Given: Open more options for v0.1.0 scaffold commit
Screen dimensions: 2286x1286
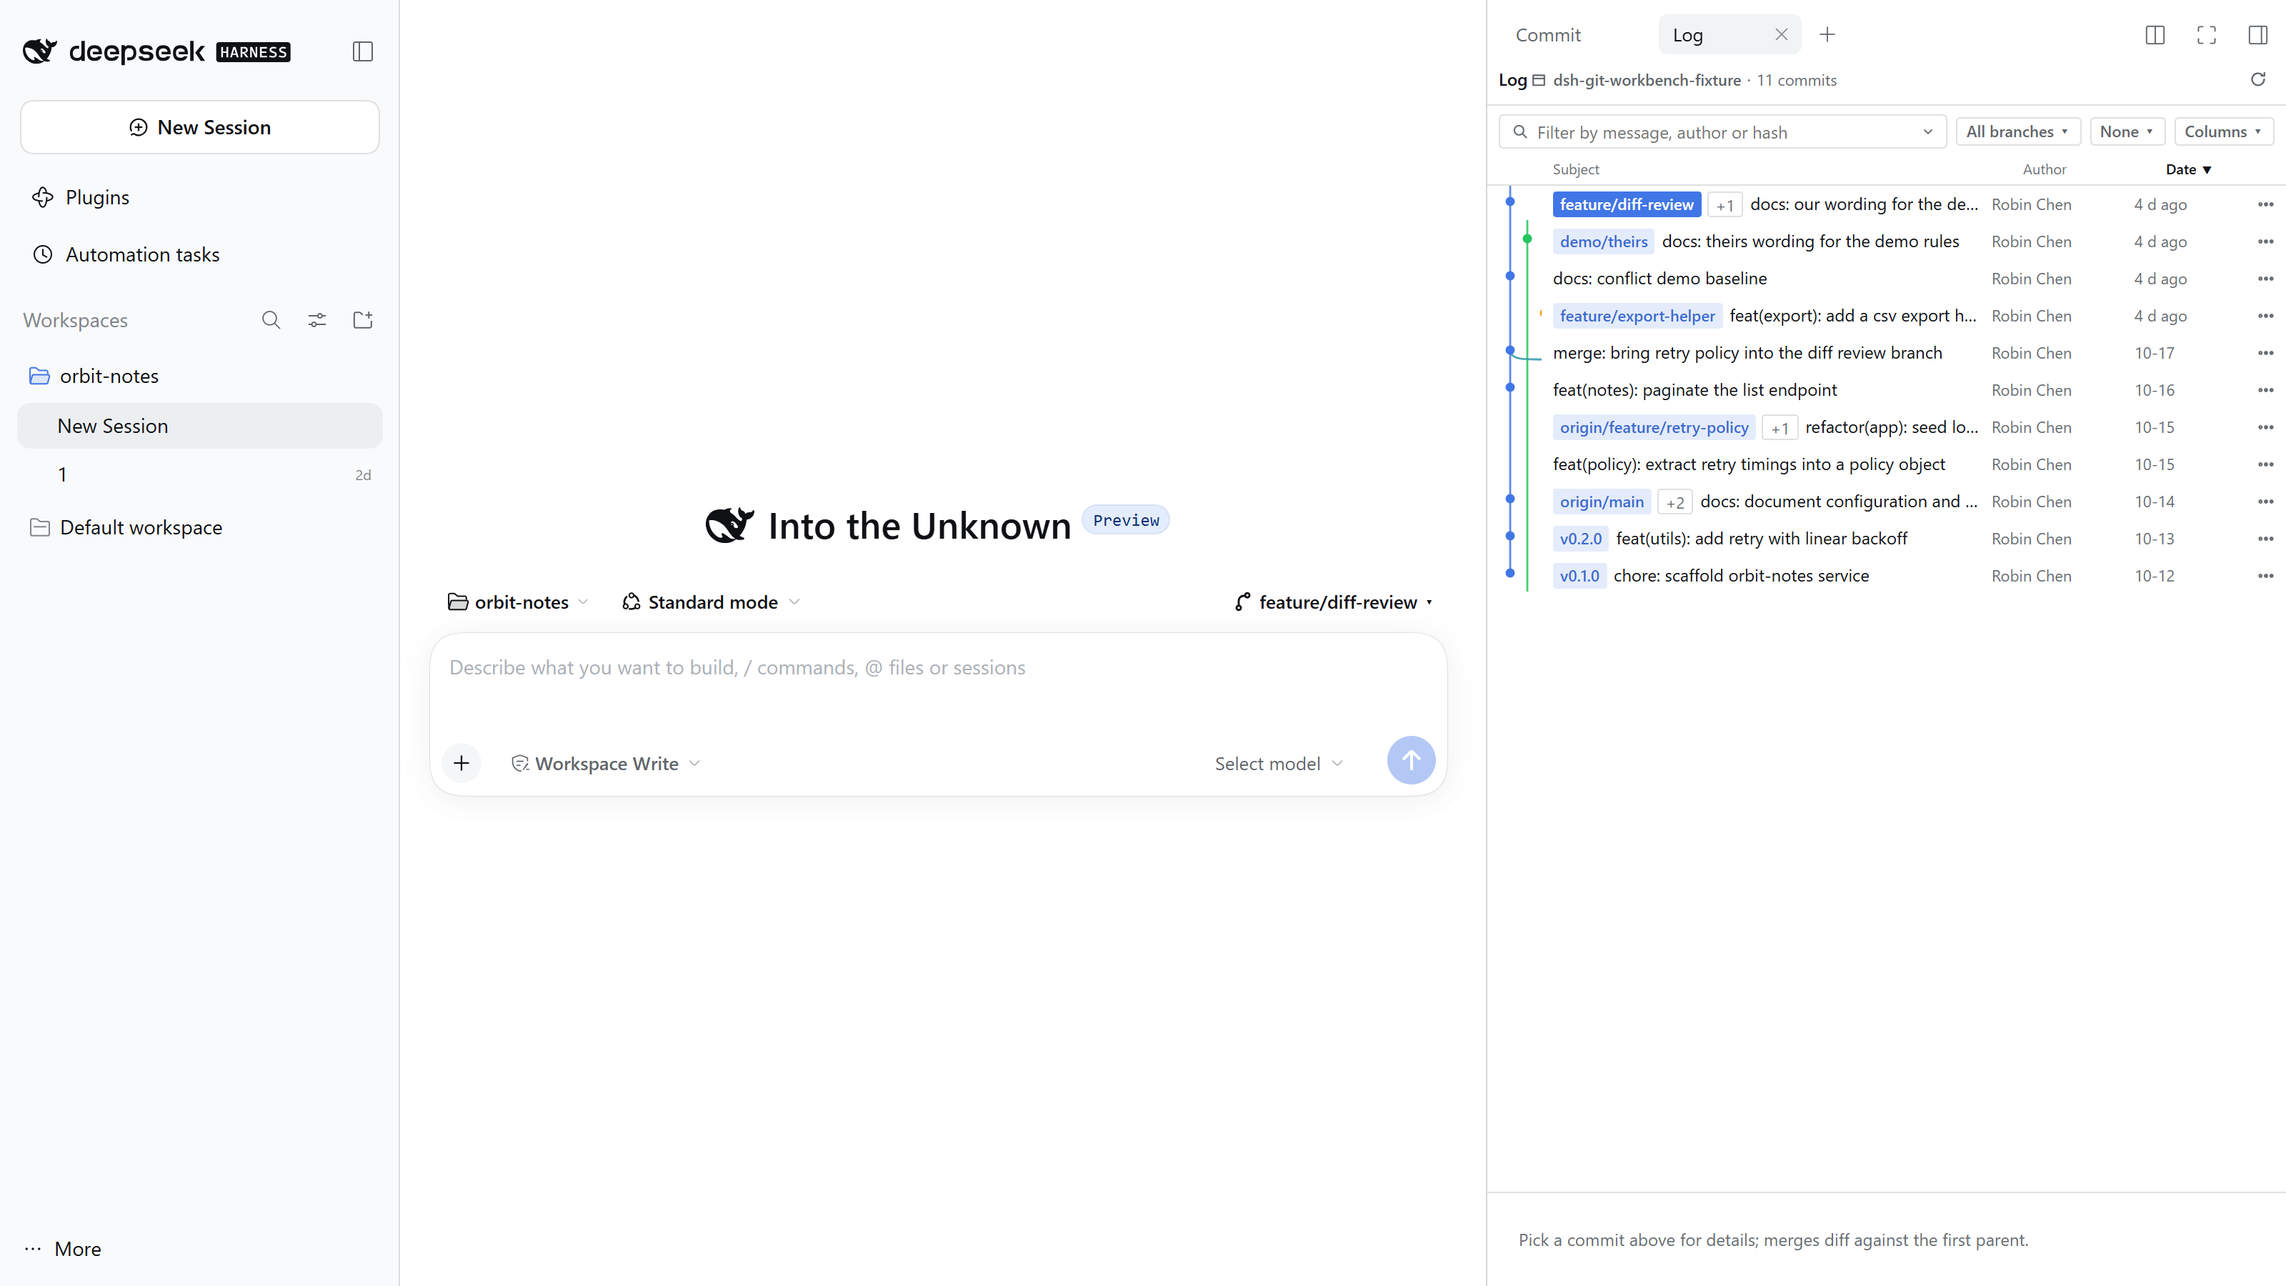Looking at the screenshot, I should coord(2265,576).
